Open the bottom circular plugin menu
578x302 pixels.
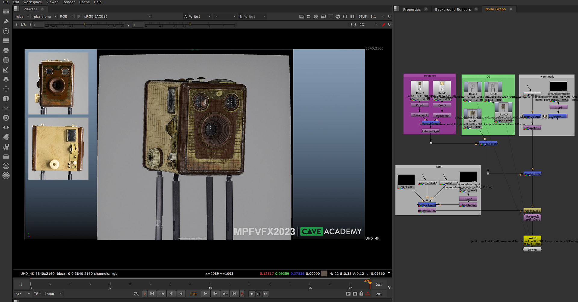[6, 176]
